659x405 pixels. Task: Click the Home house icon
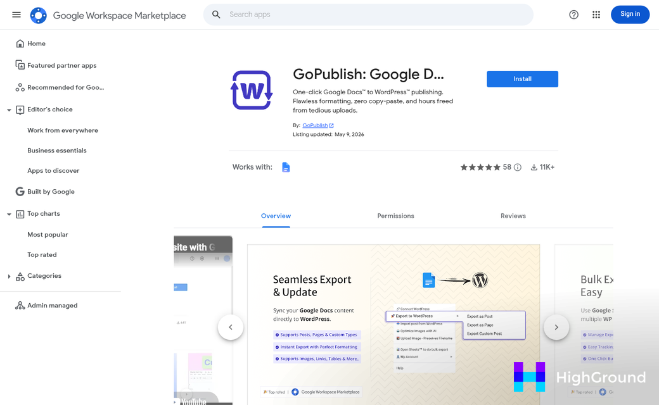[x=20, y=44]
